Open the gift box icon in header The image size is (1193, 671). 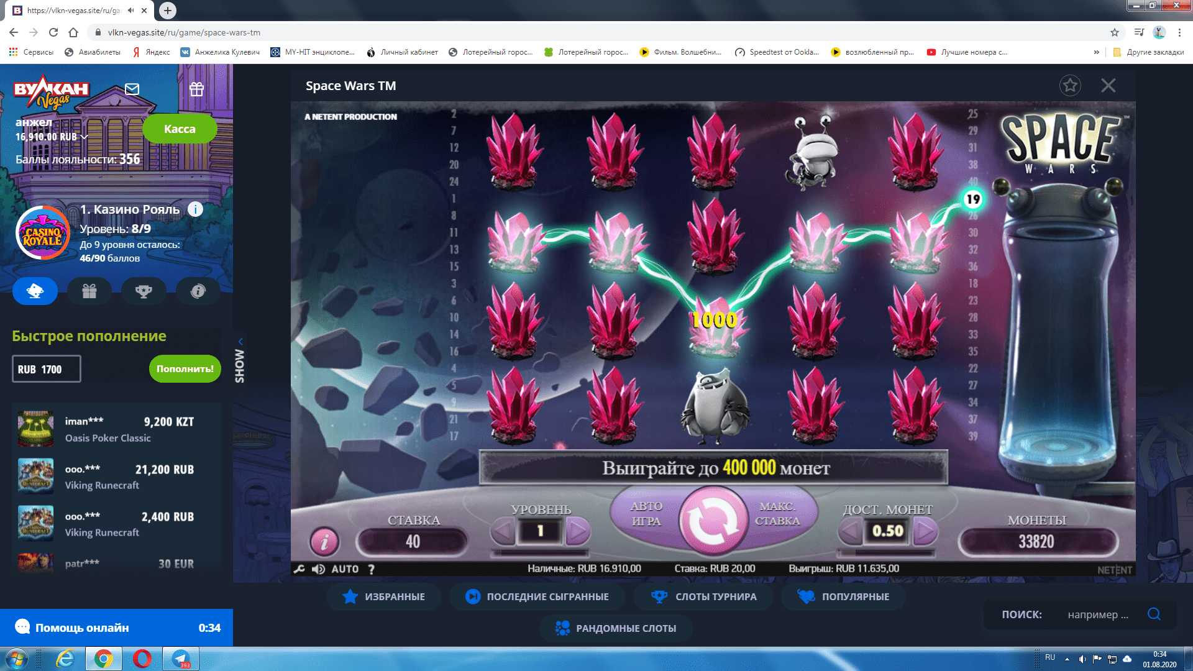coord(196,89)
